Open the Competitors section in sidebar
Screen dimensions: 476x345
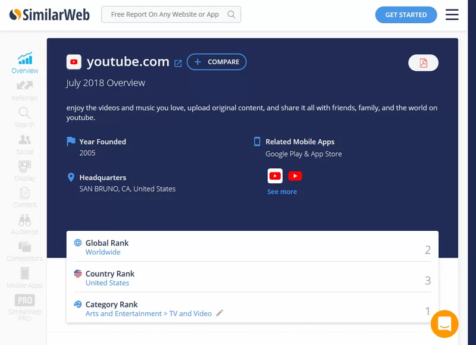click(24, 251)
